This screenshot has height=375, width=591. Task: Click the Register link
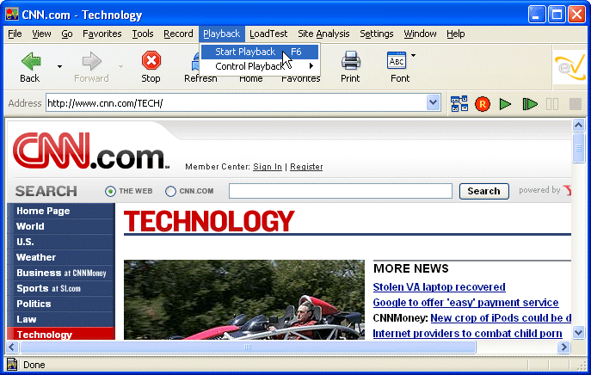(x=306, y=167)
